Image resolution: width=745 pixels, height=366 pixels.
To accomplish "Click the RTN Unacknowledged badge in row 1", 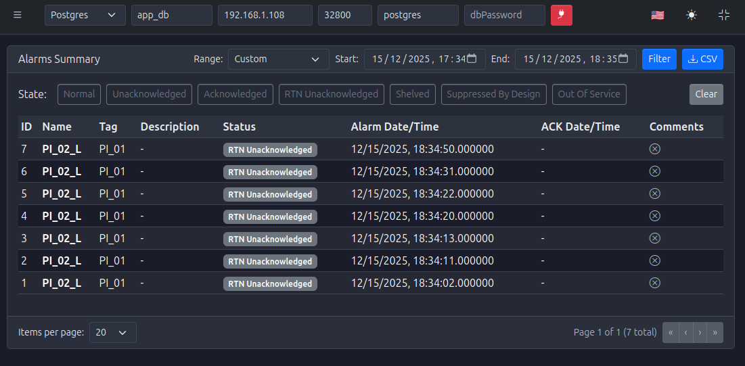I will point(271,283).
